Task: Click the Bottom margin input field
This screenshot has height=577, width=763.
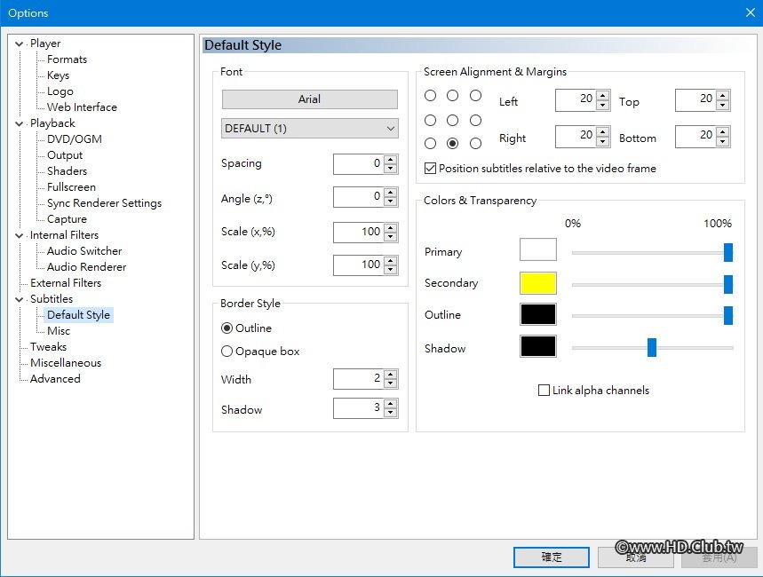Action: (x=696, y=136)
